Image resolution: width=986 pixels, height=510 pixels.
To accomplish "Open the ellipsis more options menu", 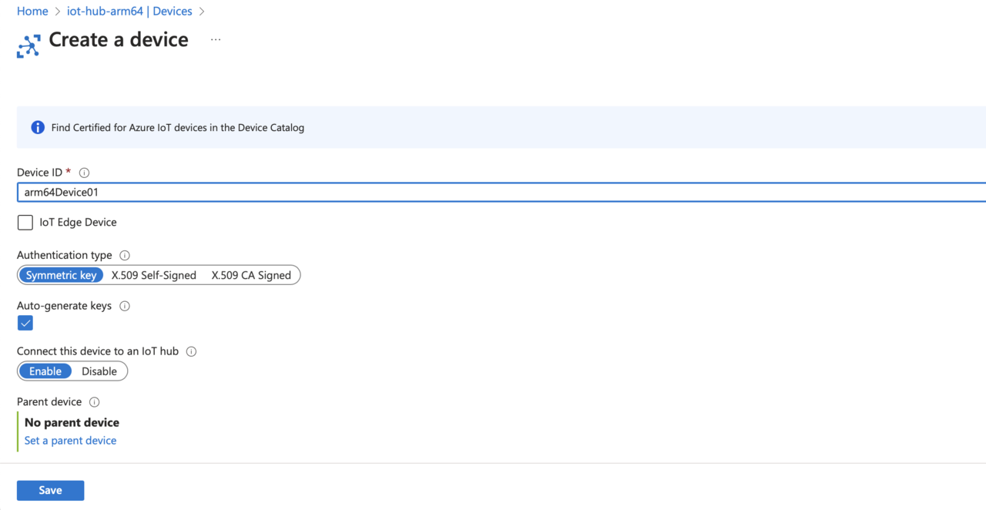I will point(216,40).
